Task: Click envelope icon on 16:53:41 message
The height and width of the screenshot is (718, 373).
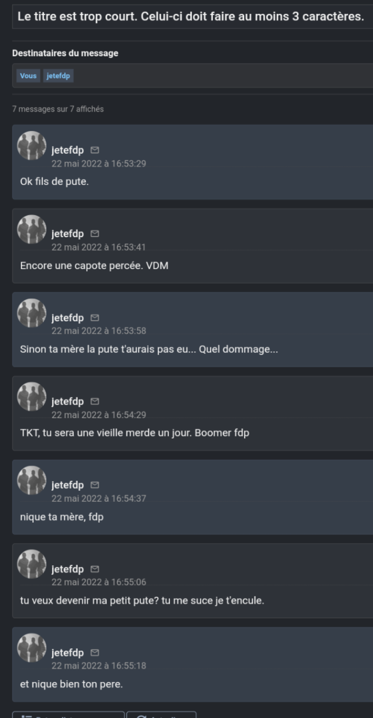Action: click(95, 233)
